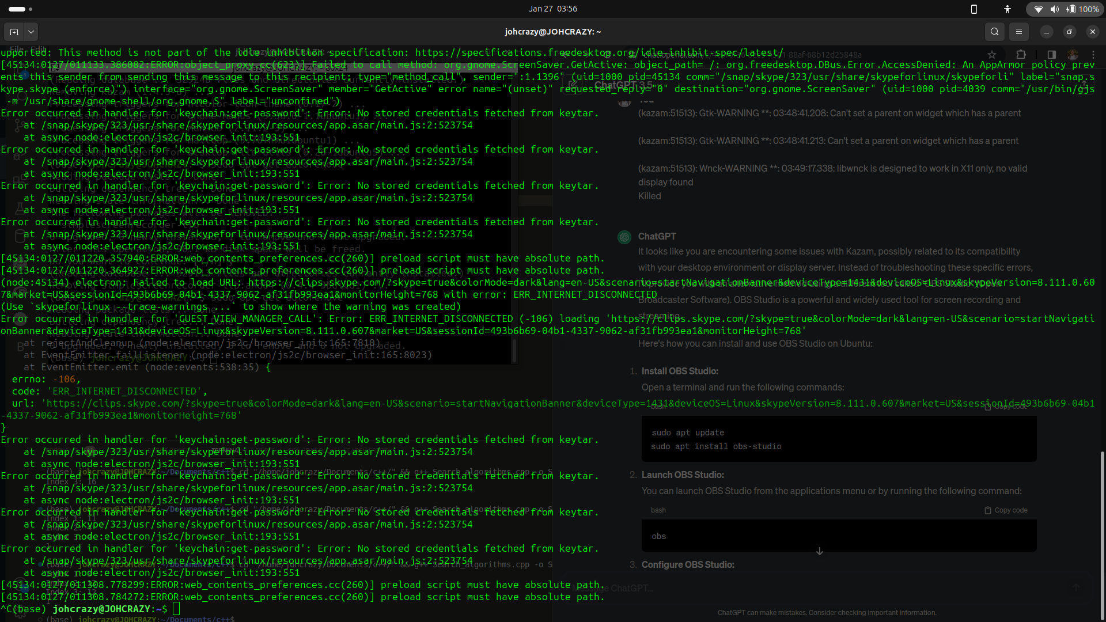Screen dimensions: 1106x622
Task: Click the freedesktop idle-inhibit-spec URL
Action: pos(599,53)
